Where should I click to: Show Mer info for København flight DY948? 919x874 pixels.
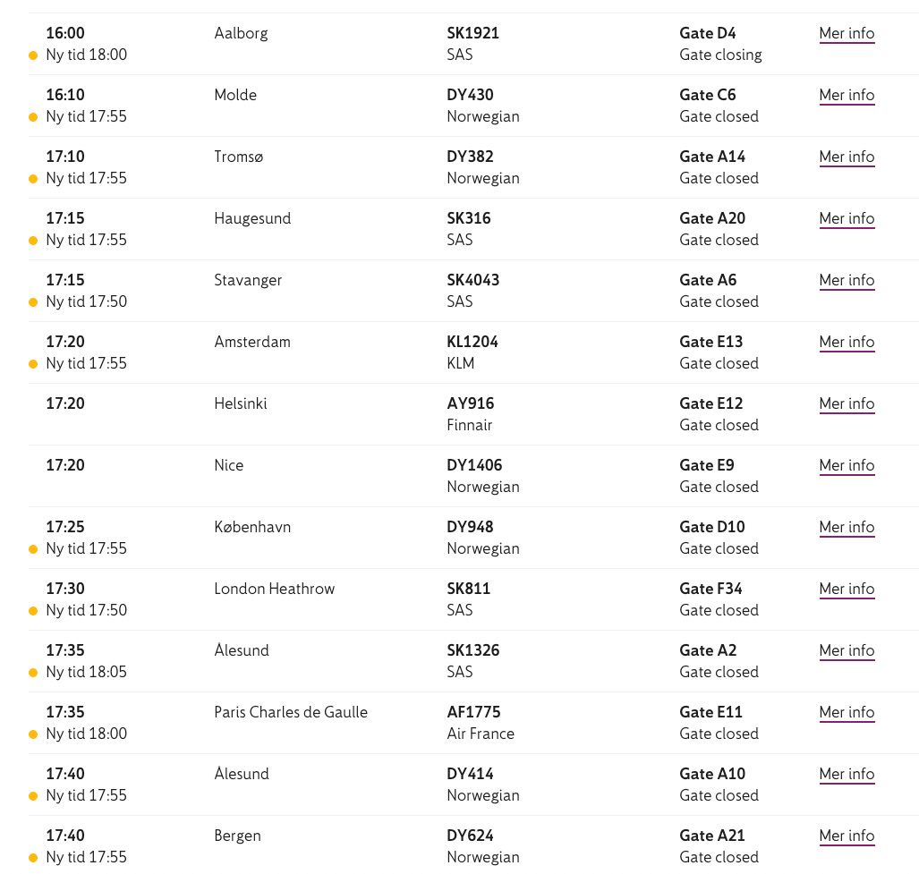pos(846,528)
